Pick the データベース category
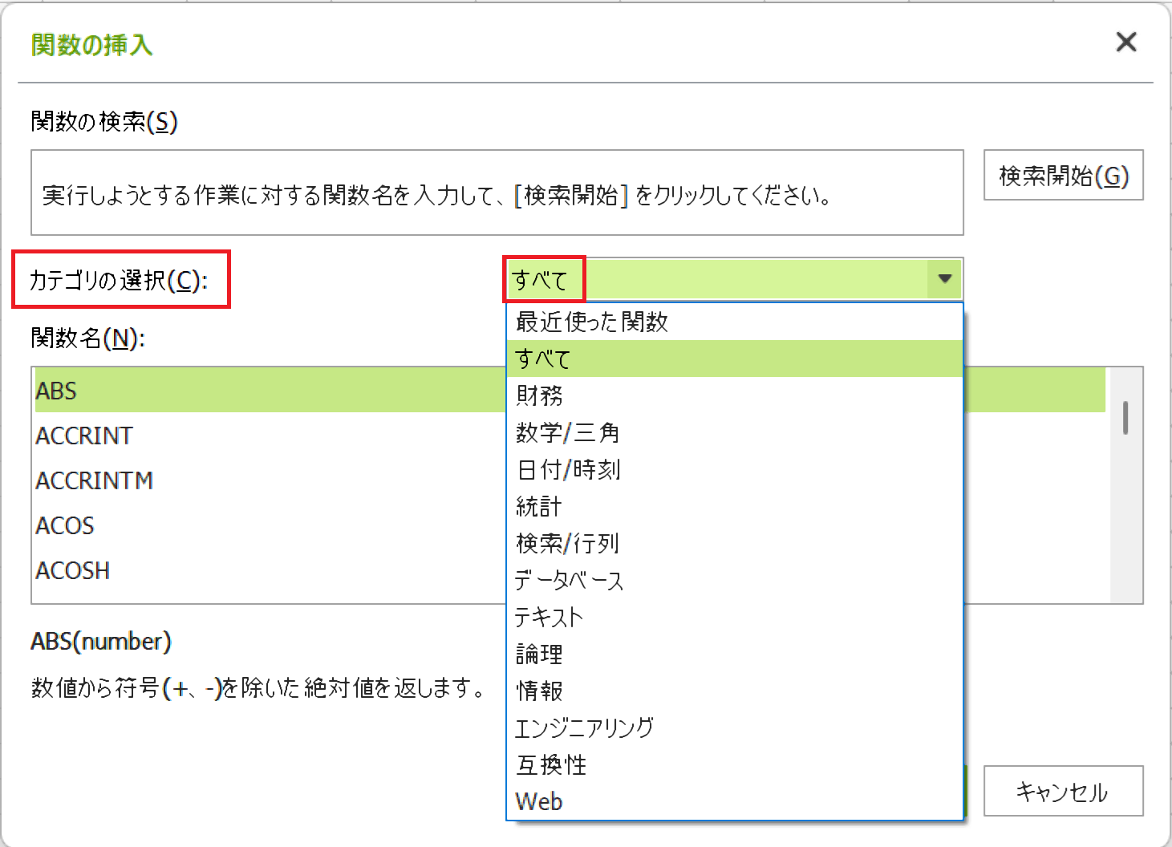1172x847 pixels. click(569, 580)
